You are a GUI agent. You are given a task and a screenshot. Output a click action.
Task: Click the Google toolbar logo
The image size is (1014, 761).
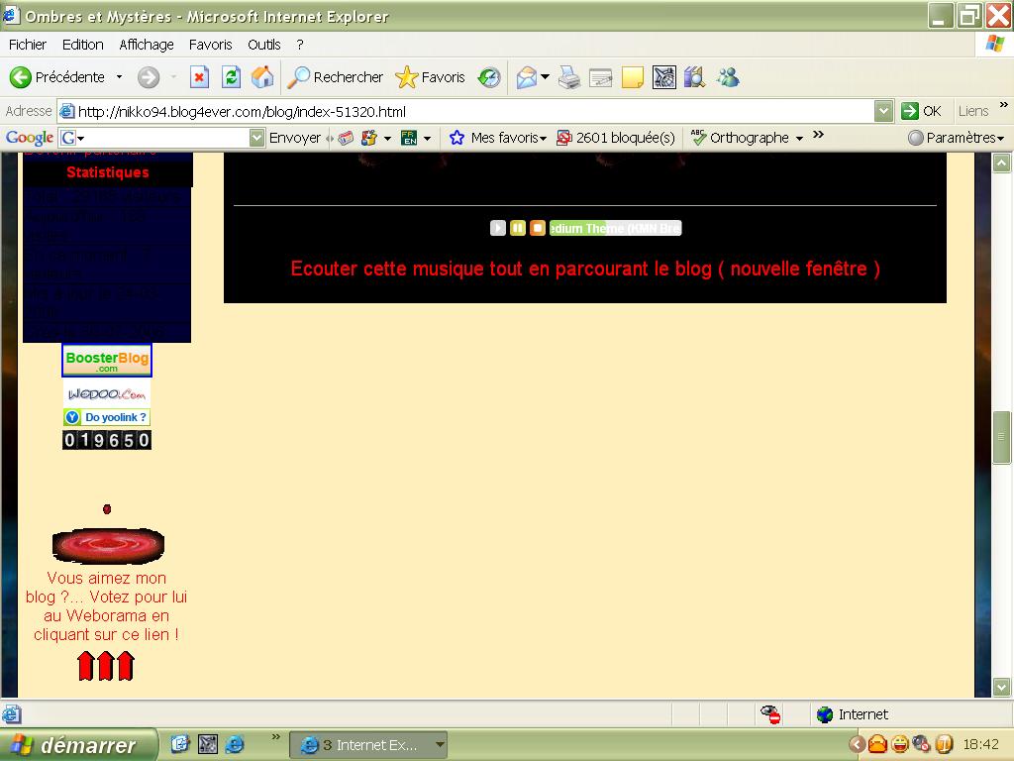click(29, 138)
